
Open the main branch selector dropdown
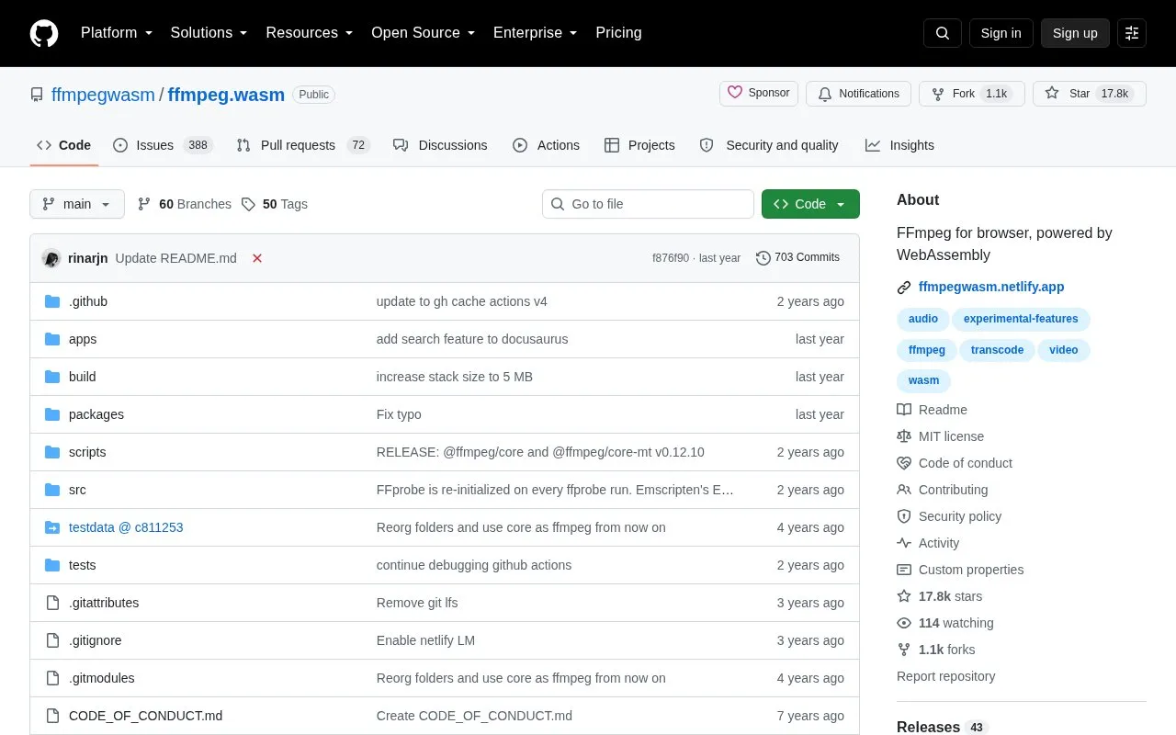[x=77, y=204]
